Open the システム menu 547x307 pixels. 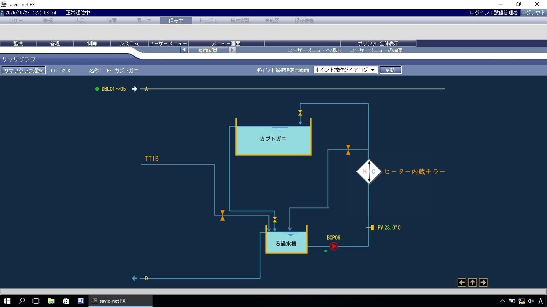[x=129, y=43]
